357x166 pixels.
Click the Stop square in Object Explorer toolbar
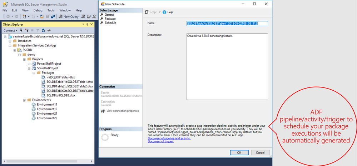point(32,30)
